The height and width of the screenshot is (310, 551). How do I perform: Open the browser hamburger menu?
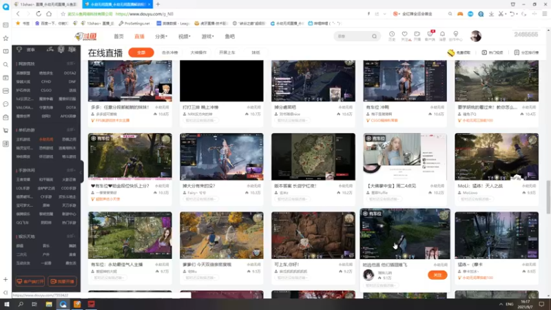tap(544, 14)
